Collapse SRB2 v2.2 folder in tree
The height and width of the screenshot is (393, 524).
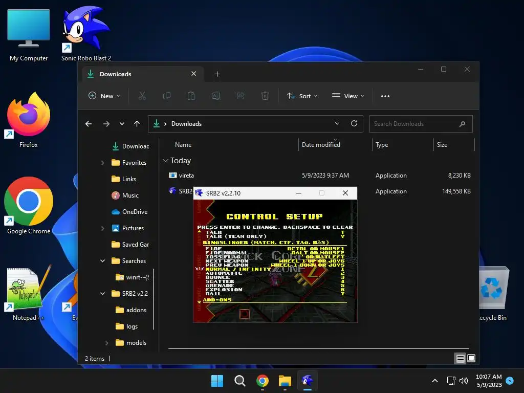point(102,294)
